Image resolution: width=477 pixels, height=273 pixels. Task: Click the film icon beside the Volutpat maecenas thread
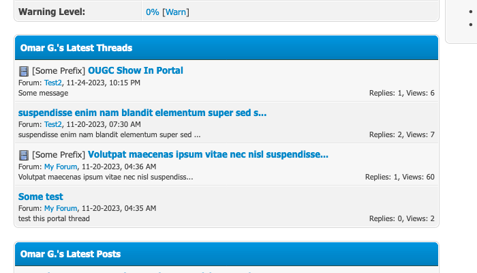click(x=24, y=155)
